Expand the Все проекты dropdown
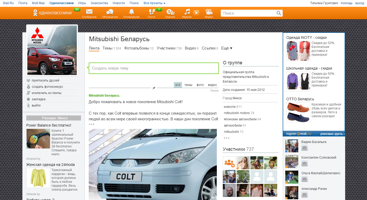Image resolution: width=367 pixels, height=200 pixels. [x=154, y=3]
